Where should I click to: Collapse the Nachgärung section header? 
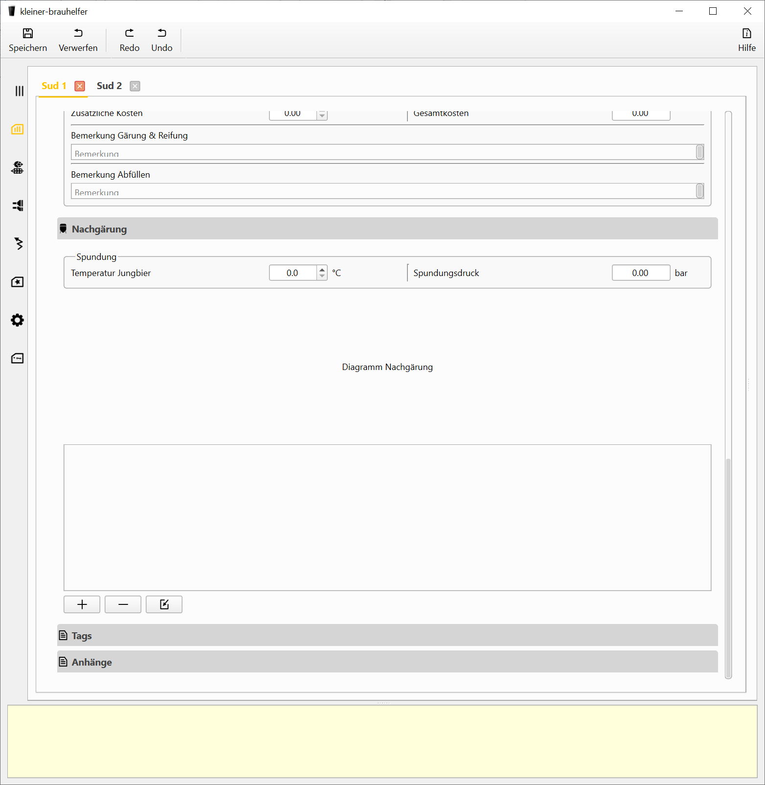387,229
